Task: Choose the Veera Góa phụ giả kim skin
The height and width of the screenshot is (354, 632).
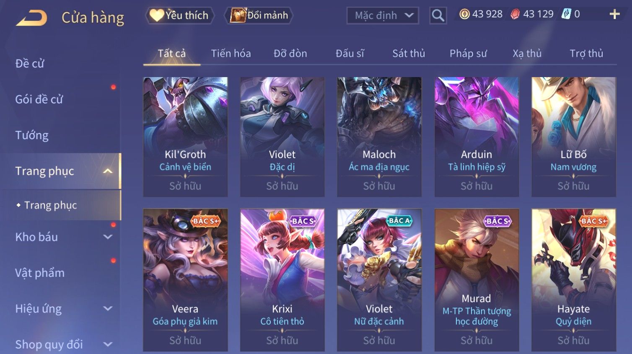Action: click(x=185, y=280)
